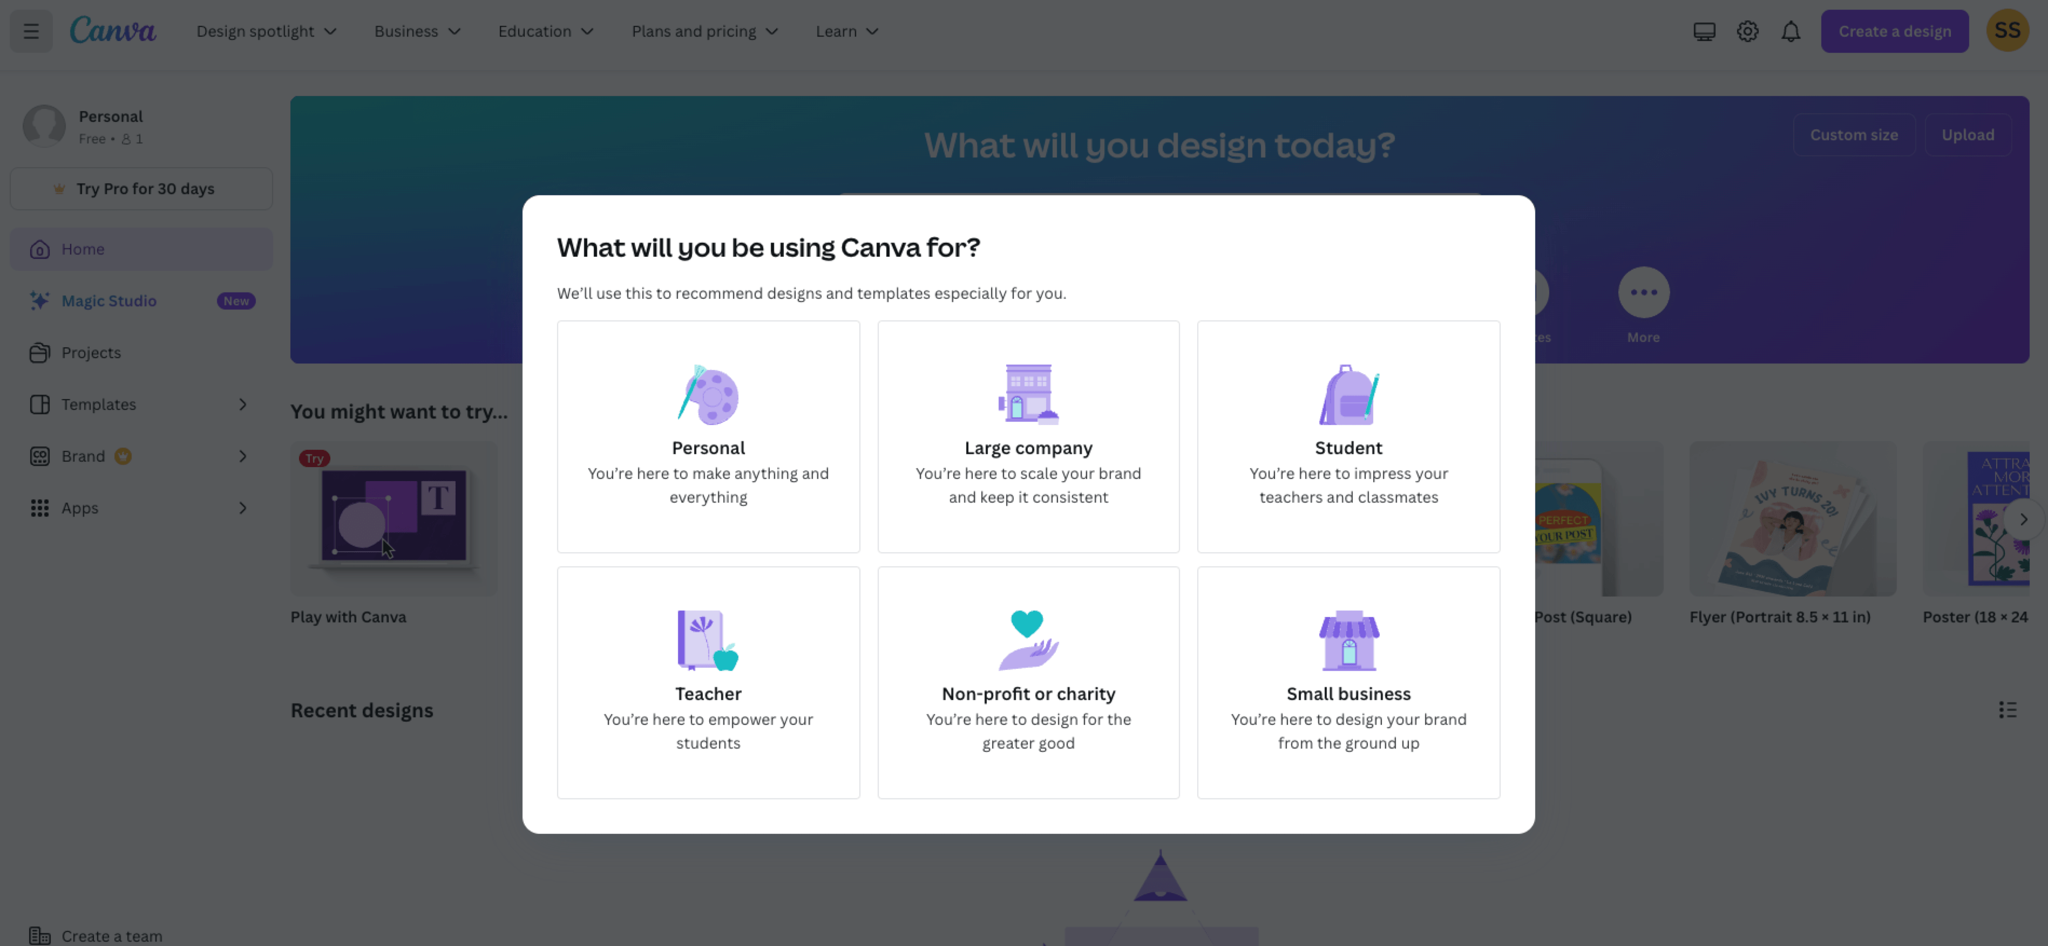Viewport: 2048px width, 946px height.
Task: Click the desktop app icon in the header
Action: pos(1704,31)
